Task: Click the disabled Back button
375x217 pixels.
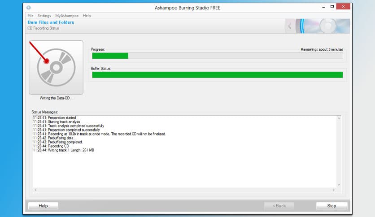Action: tap(279, 206)
